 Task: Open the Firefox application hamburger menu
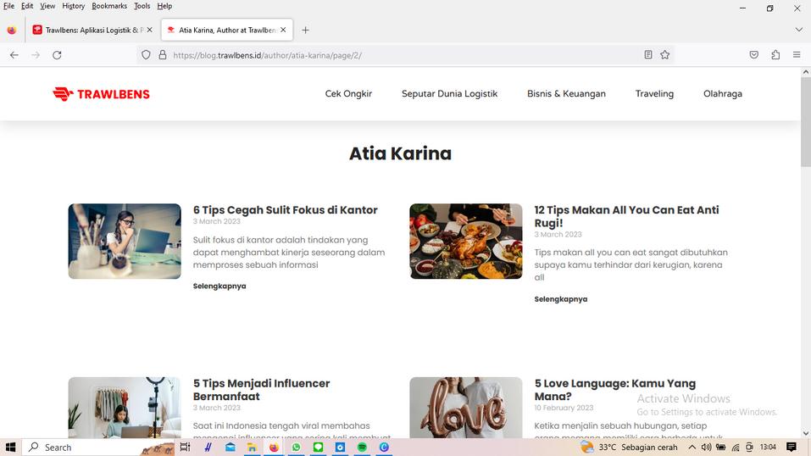797,55
